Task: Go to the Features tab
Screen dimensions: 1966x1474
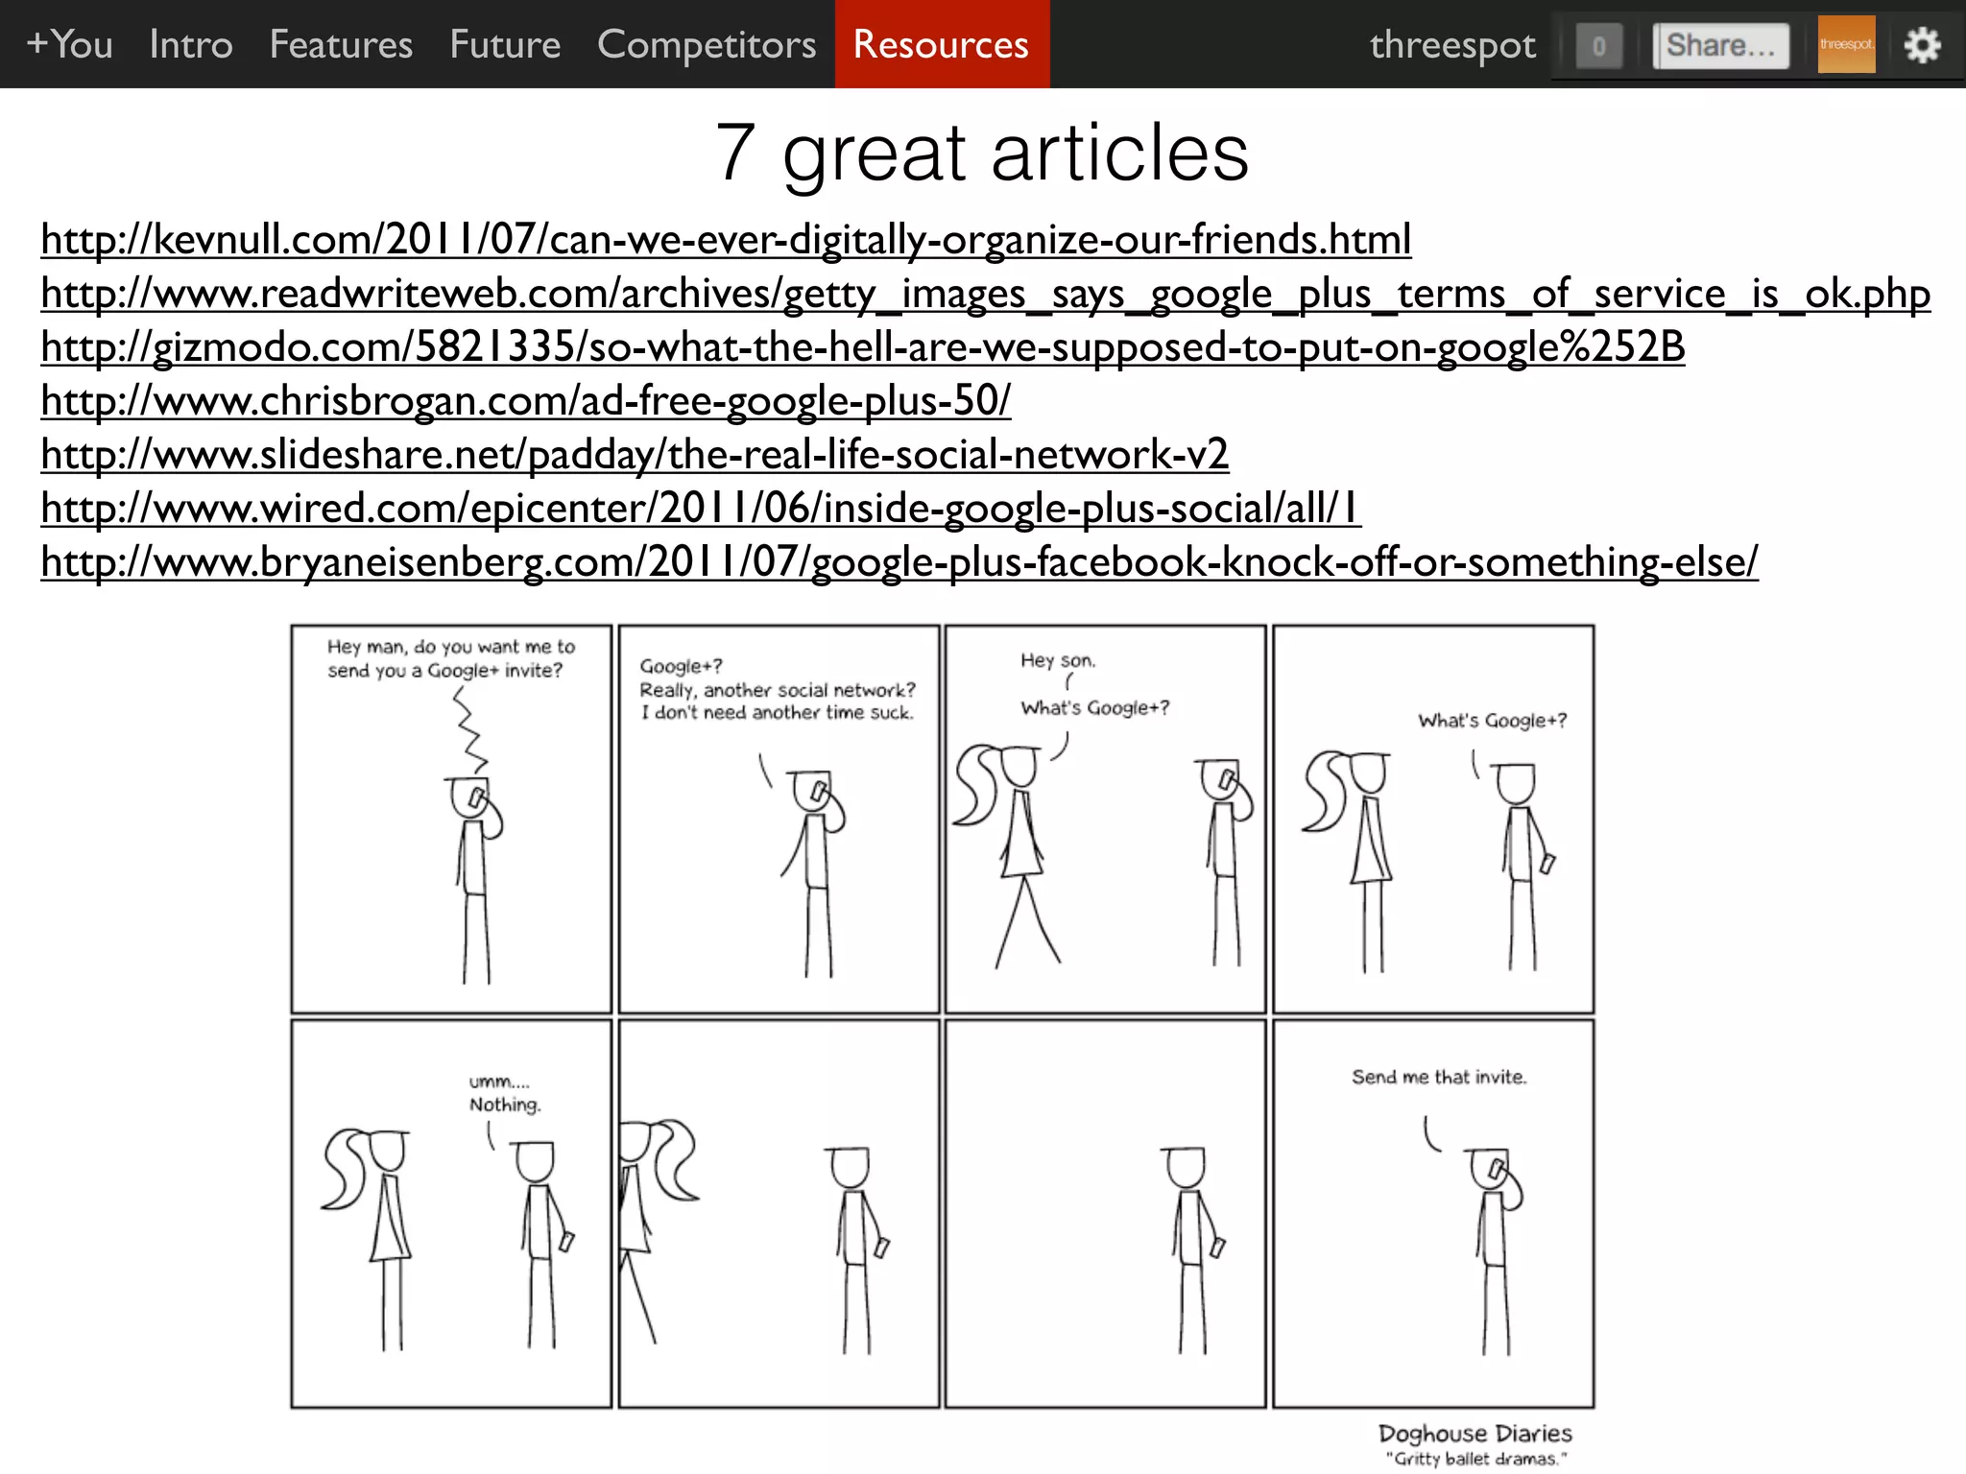Action: pyautogui.click(x=341, y=44)
